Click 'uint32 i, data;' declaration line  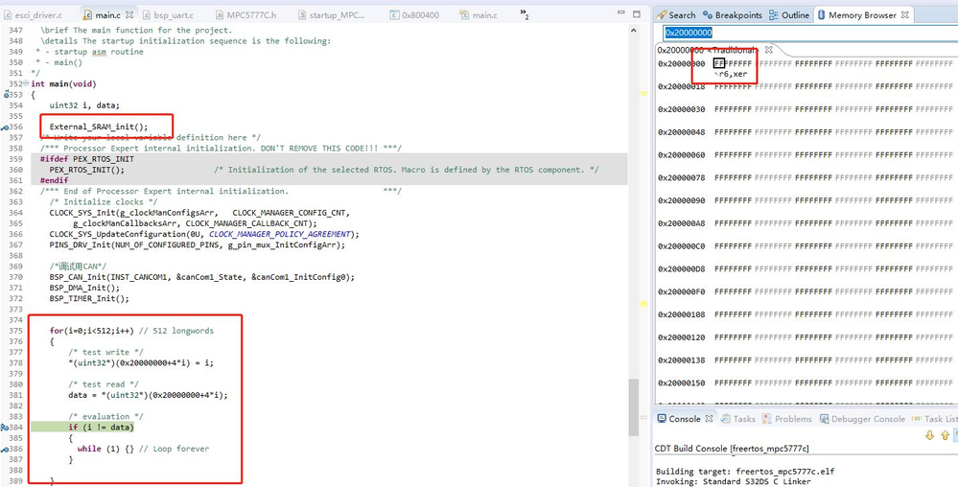[85, 105]
